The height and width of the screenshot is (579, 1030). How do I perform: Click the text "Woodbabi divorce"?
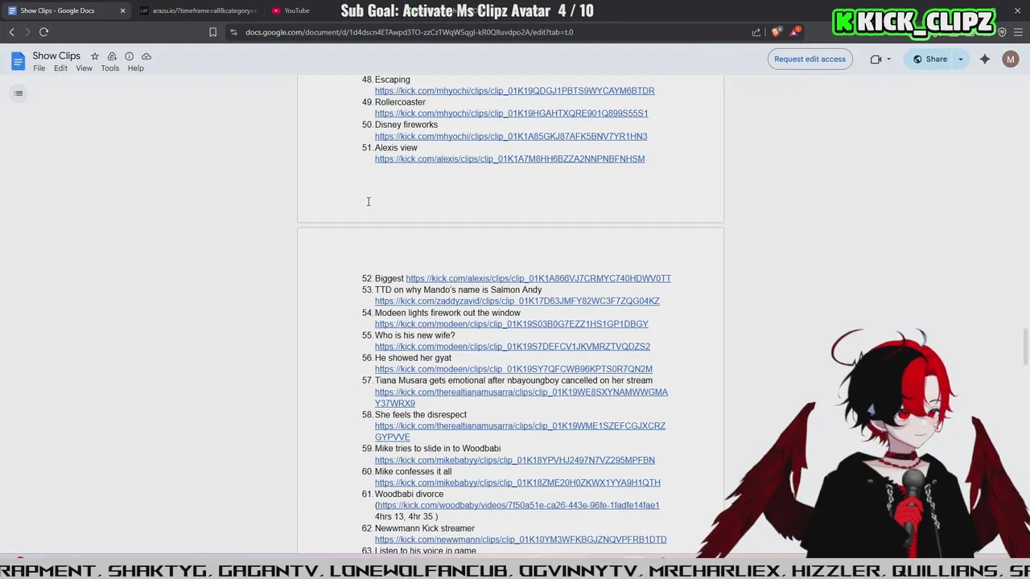coord(409,494)
